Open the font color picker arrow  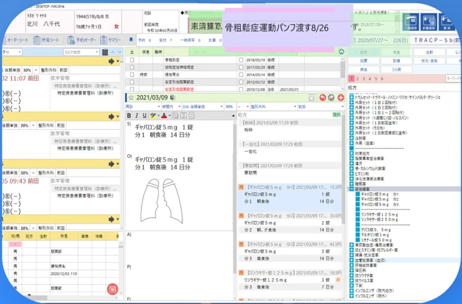tap(170, 115)
